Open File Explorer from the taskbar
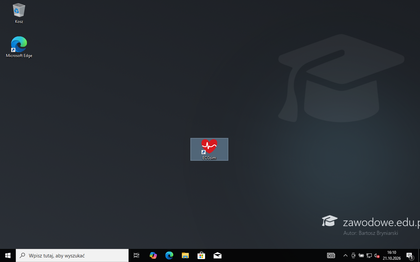420x262 pixels. tap(185, 255)
